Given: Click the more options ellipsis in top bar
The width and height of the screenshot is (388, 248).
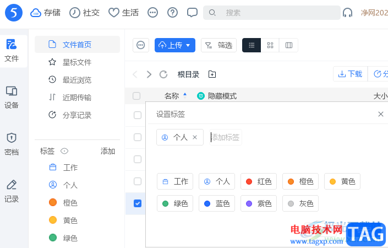Looking at the screenshot, I should coord(152,12).
